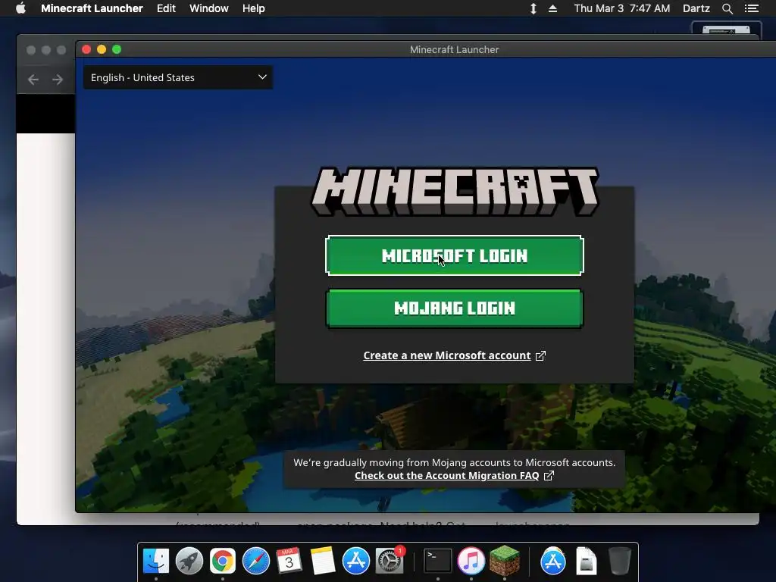776x582 pixels.
Task: Open Safari compass icon in dock
Action: pos(256,561)
